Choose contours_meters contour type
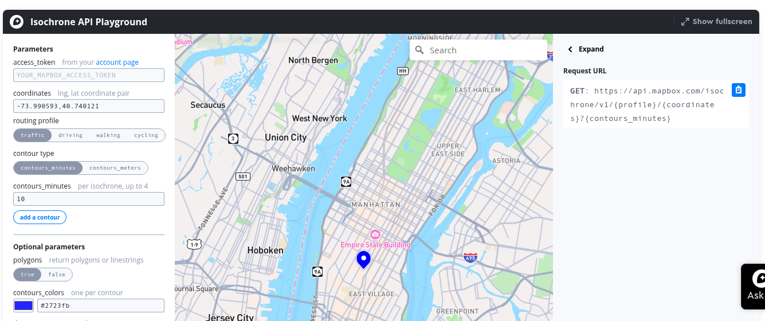The width and height of the screenshot is (765, 321). [x=115, y=168]
